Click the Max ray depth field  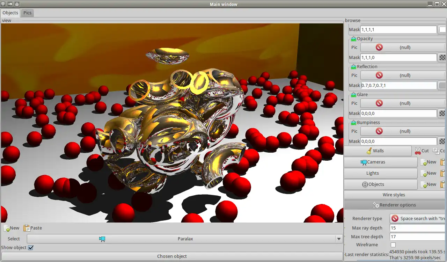[x=417, y=228]
